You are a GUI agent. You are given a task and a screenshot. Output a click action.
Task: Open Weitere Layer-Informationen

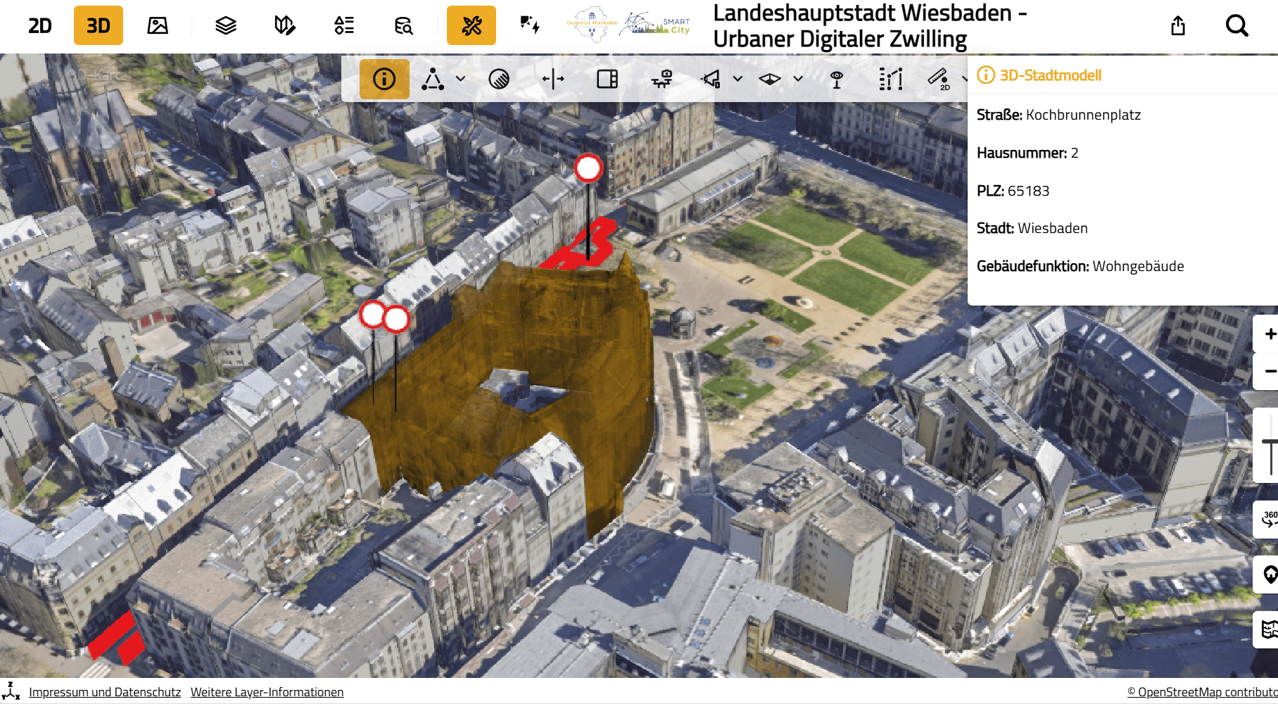coord(267,692)
